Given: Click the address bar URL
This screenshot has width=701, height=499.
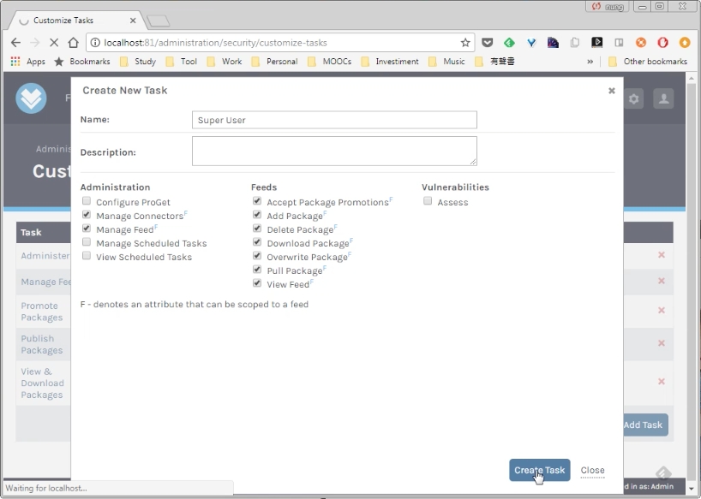Looking at the screenshot, I should 215,43.
